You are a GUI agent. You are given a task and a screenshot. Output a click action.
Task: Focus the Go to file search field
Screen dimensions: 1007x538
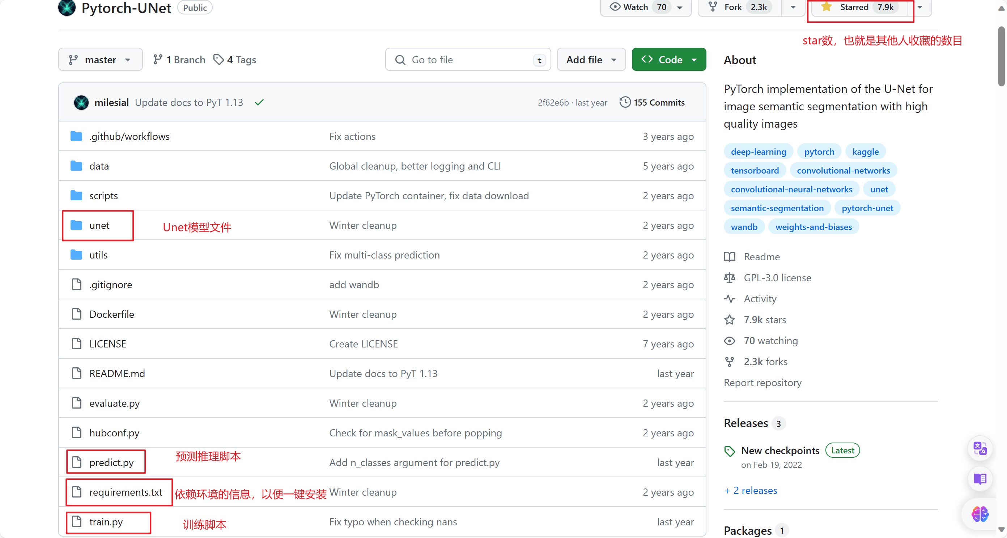(x=468, y=60)
